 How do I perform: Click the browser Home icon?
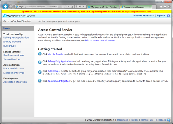(x=161, y=7)
